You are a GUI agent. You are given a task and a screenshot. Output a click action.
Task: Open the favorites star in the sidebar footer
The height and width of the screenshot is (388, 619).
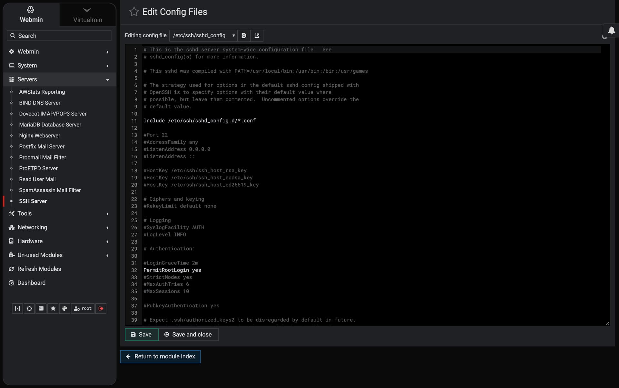pyautogui.click(x=53, y=309)
